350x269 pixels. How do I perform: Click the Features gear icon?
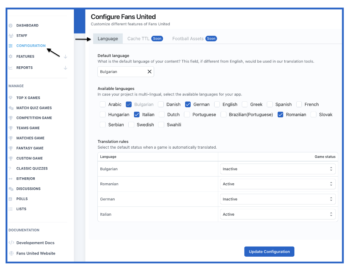pos(10,56)
